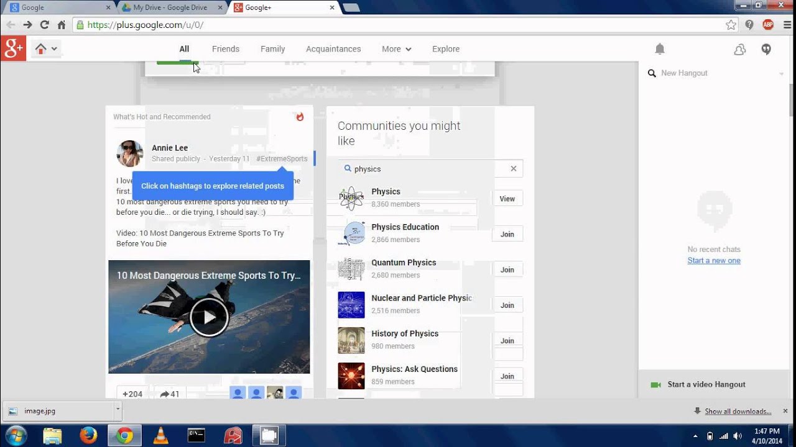Open the people contacts icon
796x447 pixels.
[x=739, y=50]
